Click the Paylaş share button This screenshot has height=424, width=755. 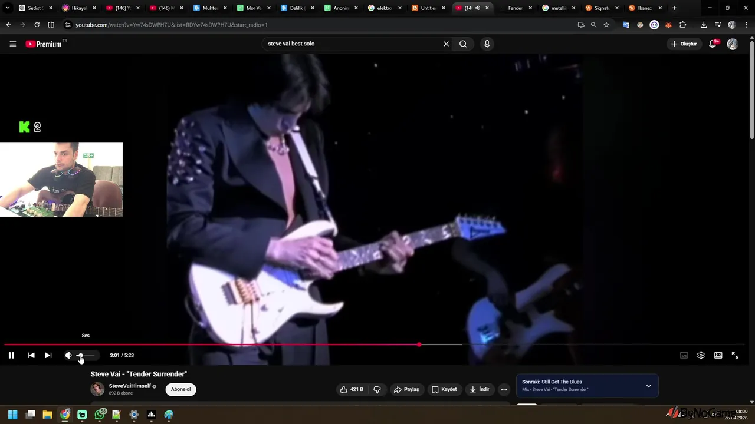point(406,389)
